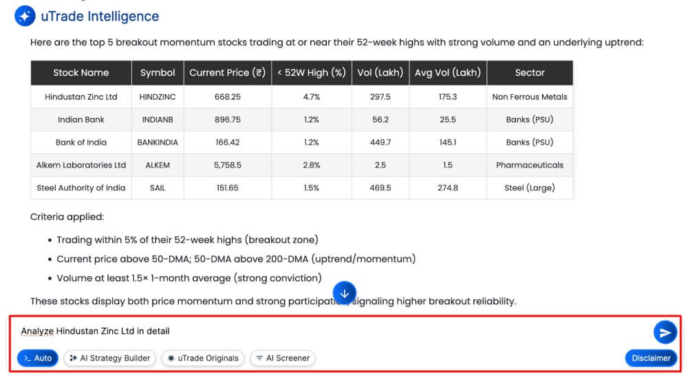The width and height of the screenshot is (688, 384).
Task: Click the 5,758.5 price value
Action: point(228,165)
